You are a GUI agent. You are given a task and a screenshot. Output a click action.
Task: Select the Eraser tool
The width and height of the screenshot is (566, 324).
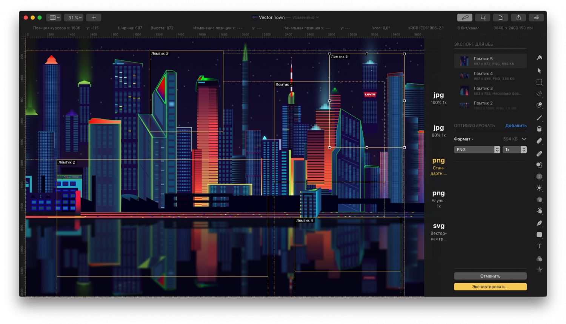[539, 141]
